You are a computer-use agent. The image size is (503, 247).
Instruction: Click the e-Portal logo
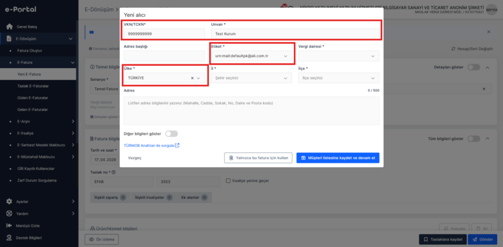[x=21, y=9]
